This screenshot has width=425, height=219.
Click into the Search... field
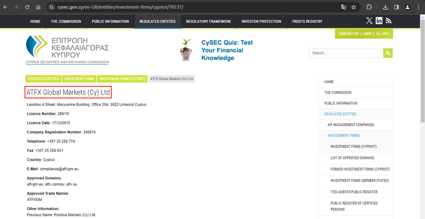[x=346, y=53]
